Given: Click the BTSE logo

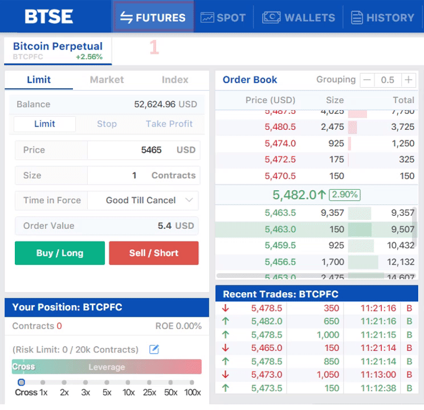Looking at the screenshot, I should pyautogui.click(x=49, y=16).
